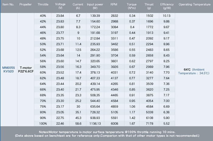This screenshot has width=213, height=141.
Task: Click the T-motor P22*6.6CF propeller cell
Action: pyautogui.click(x=25, y=69)
